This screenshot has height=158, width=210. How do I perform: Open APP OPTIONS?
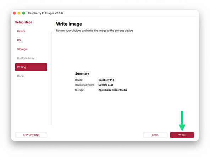tap(31, 135)
